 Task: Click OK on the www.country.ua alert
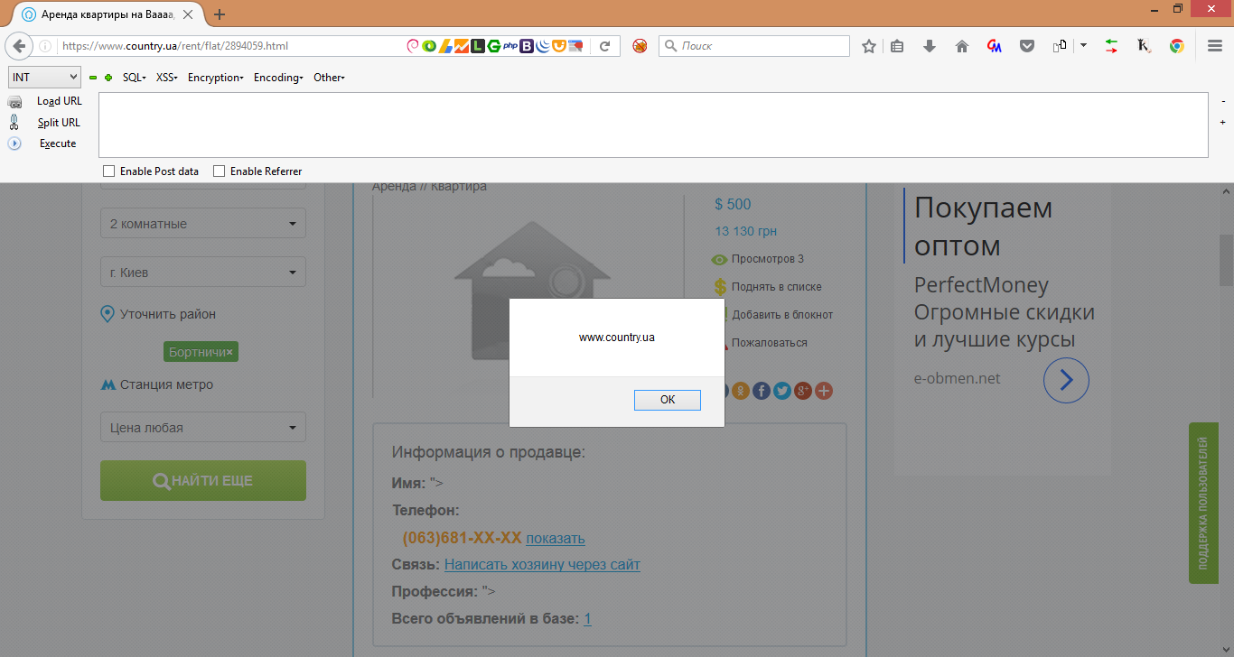667,400
